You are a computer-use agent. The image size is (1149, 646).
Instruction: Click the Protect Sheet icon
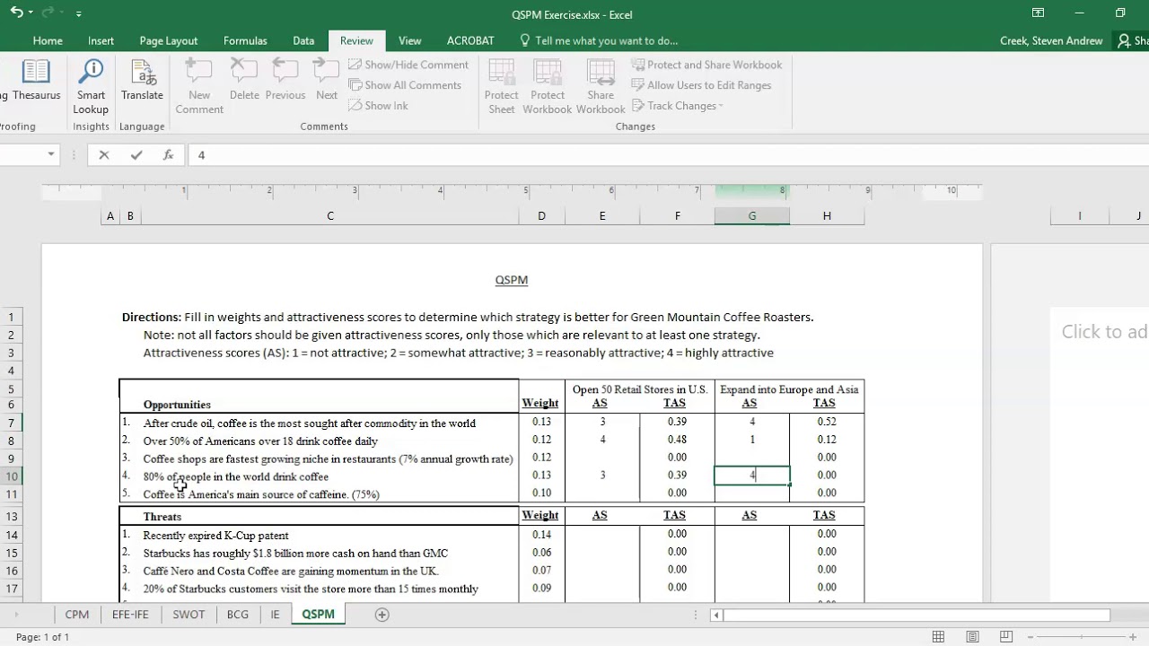point(501,86)
